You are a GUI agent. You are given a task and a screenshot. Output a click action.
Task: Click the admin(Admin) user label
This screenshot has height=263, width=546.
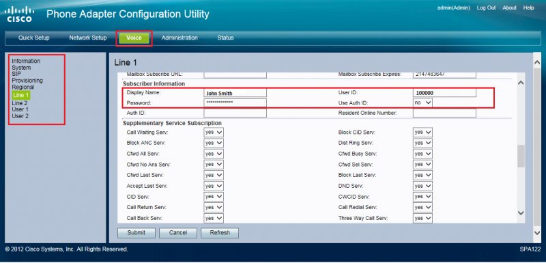point(454,8)
